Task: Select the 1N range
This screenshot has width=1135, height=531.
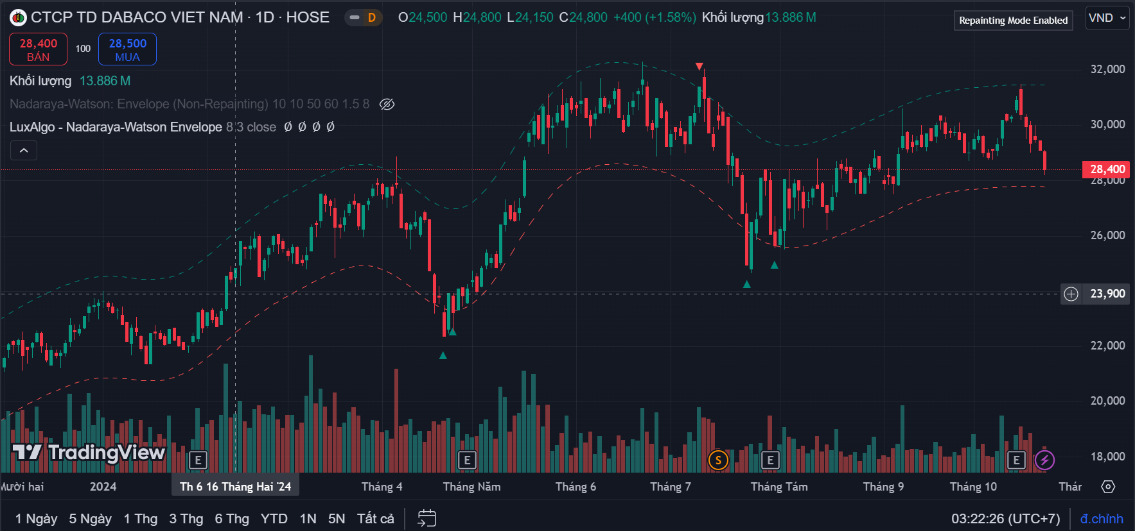Action: [x=308, y=519]
